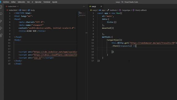Click the 'methods:{' line in vue.js
Screen dimensions: 177x100
107,37
